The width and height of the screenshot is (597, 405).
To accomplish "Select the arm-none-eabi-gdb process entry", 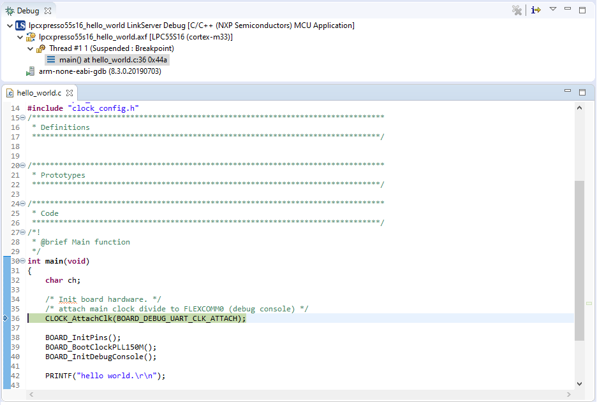I will (99, 71).
